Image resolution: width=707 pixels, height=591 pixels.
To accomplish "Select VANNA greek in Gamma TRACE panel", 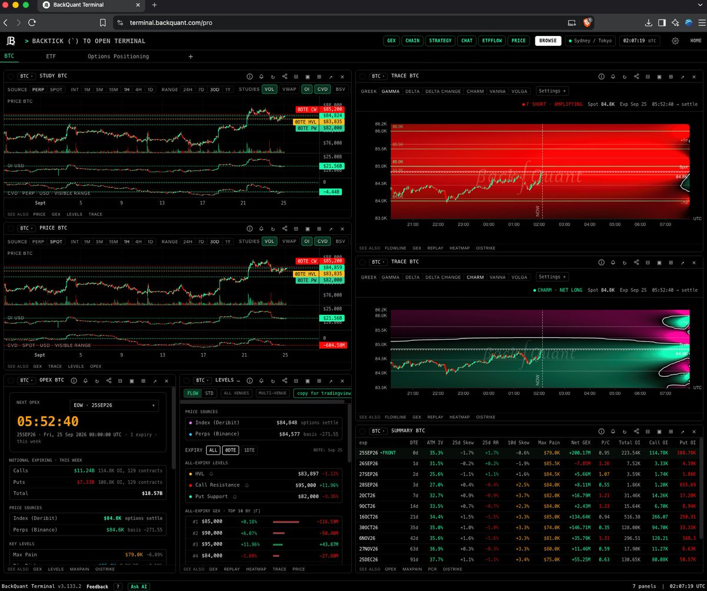I will coord(498,91).
